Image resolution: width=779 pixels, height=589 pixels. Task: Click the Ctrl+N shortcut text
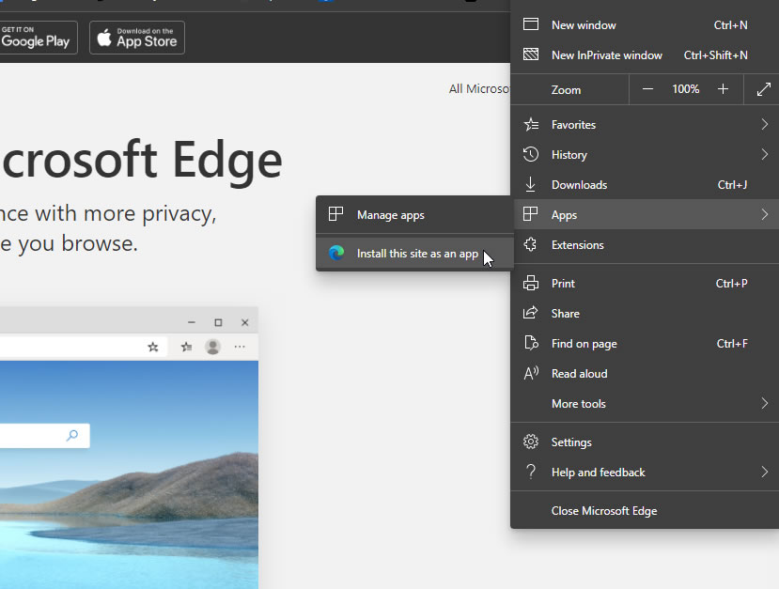click(730, 24)
